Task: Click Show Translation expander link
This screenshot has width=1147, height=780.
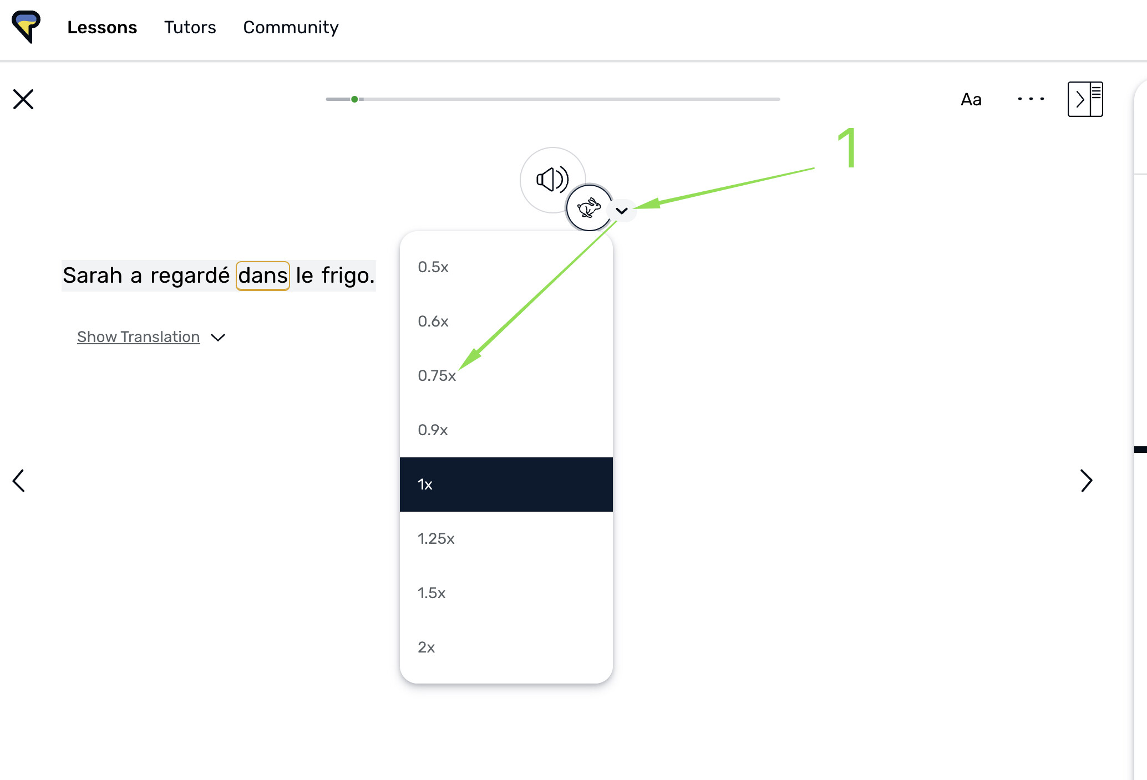Action: coord(150,337)
